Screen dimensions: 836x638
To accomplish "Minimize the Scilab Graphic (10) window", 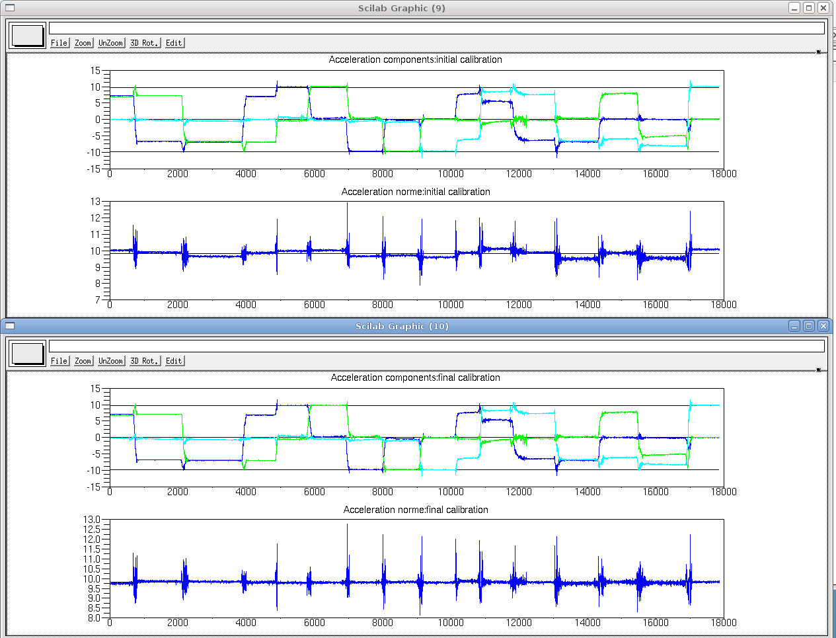I will [x=794, y=326].
